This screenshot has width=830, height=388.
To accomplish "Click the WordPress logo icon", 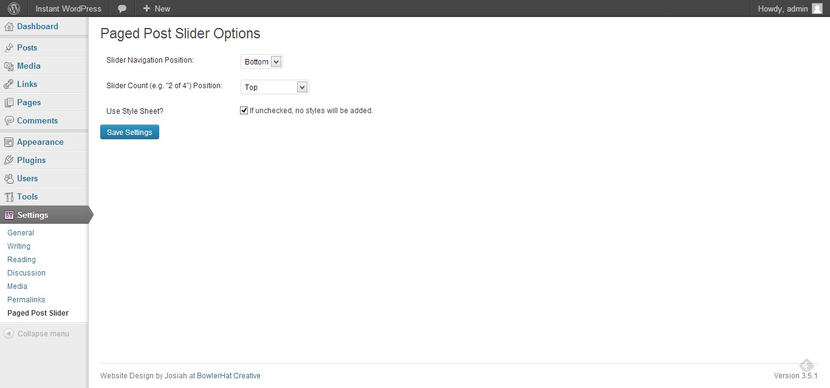I will click(13, 9).
